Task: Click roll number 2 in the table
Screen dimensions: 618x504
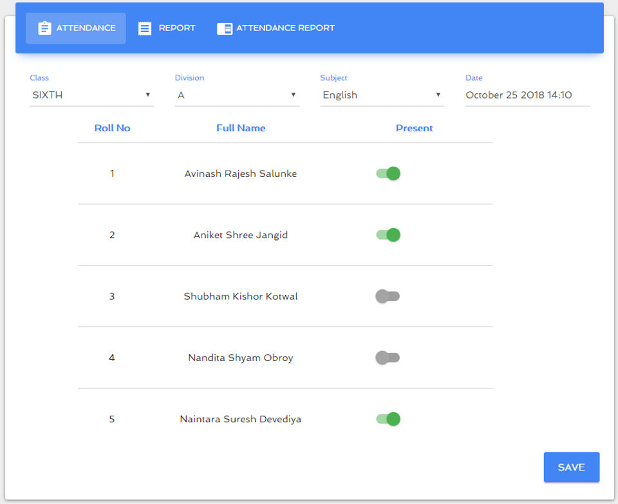Action: click(112, 235)
